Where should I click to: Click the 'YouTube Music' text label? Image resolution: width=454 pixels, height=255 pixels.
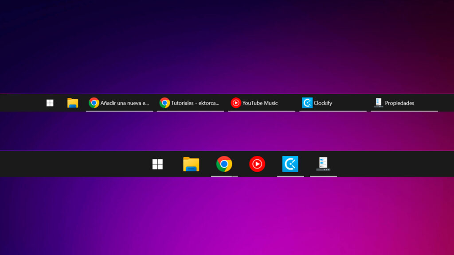tap(260, 103)
